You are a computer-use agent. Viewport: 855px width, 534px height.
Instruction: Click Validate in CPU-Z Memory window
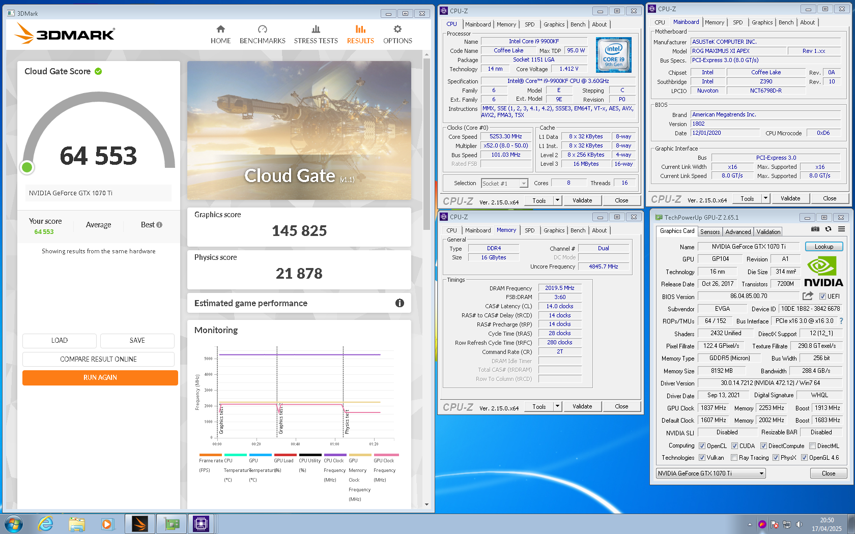click(x=582, y=406)
